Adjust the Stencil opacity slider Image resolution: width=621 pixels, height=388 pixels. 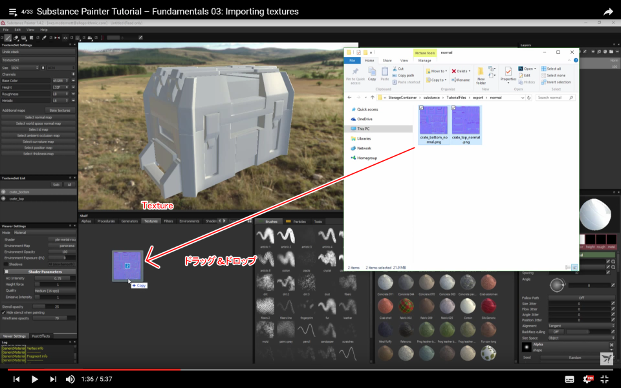click(x=54, y=307)
